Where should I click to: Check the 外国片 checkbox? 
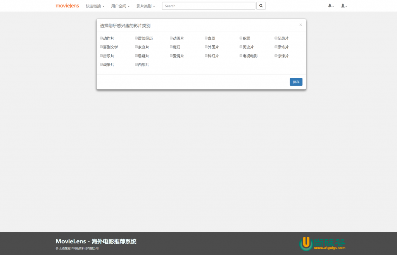(x=206, y=47)
